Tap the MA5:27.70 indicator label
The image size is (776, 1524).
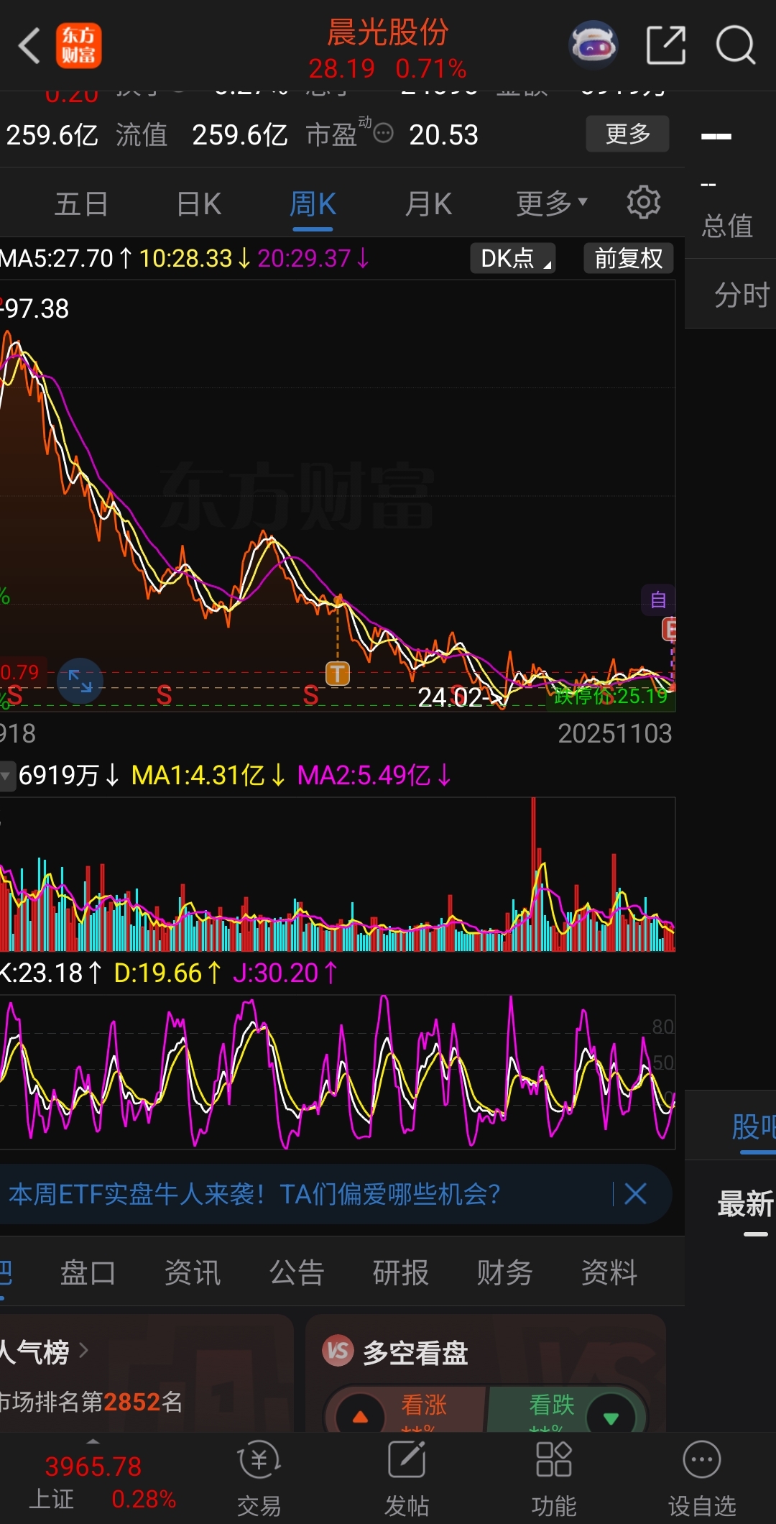[66, 258]
